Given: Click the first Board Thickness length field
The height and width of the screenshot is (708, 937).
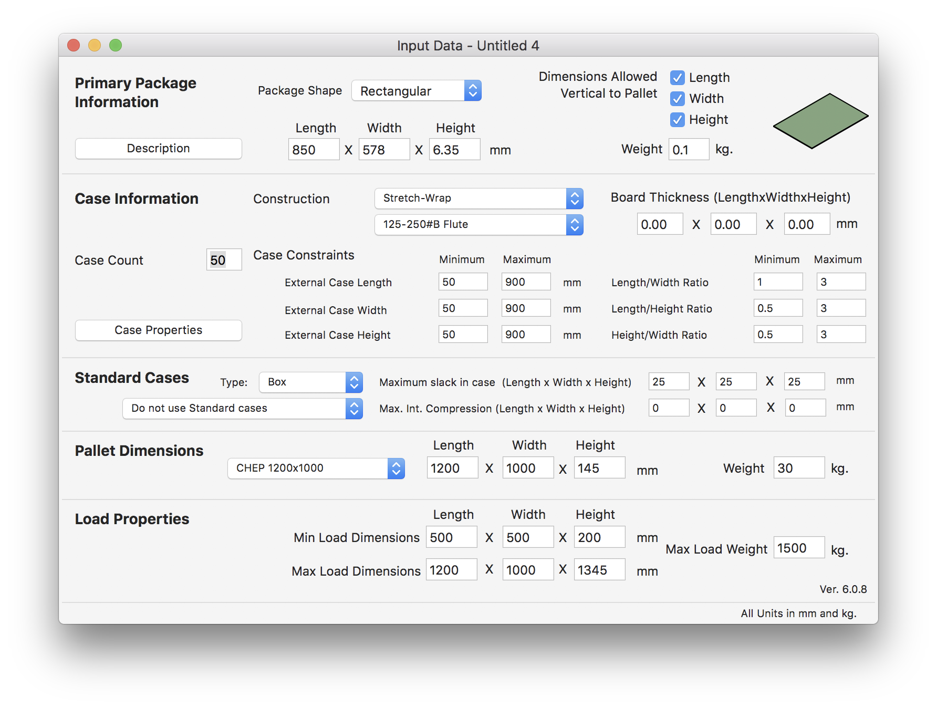Looking at the screenshot, I should [x=660, y=224].
